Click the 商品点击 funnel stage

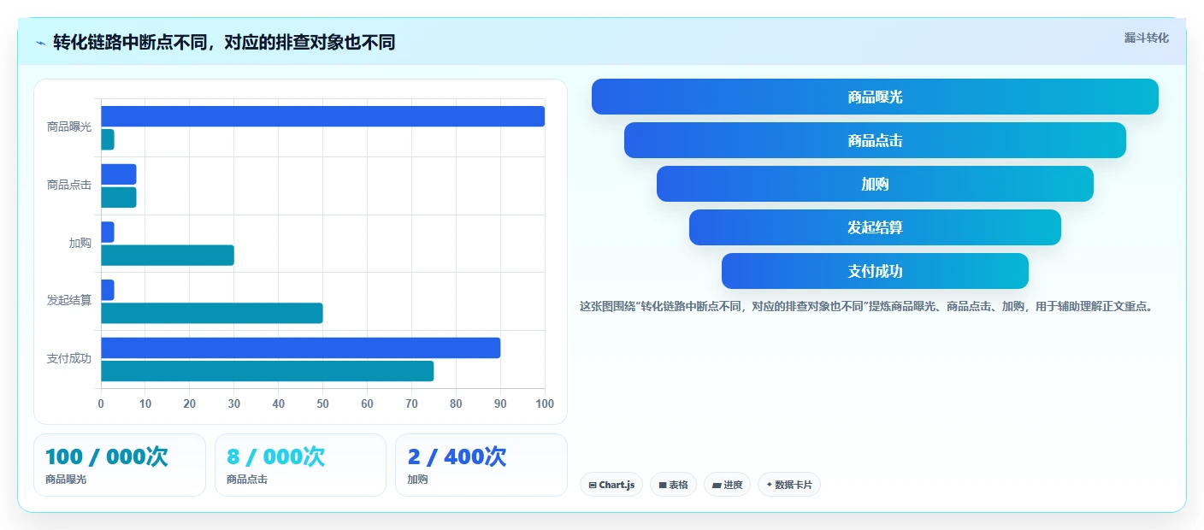(x=875, y=140)
